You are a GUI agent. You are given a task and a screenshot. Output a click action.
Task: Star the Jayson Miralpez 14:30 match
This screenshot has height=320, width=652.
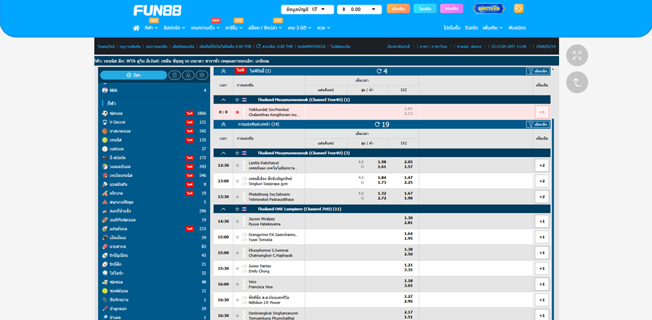(237, 221)
